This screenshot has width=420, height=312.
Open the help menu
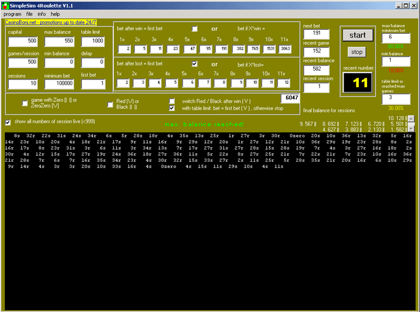point(55,14)
